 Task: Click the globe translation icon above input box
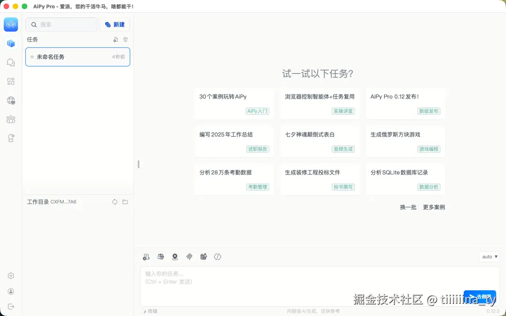[x=160, y=257]
